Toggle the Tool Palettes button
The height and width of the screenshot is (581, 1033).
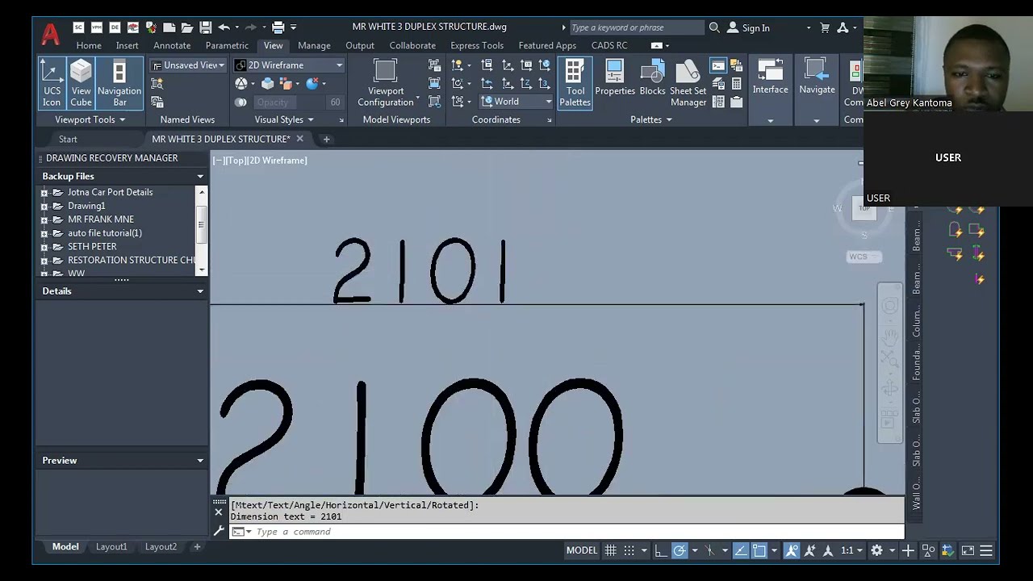point(575,83)
